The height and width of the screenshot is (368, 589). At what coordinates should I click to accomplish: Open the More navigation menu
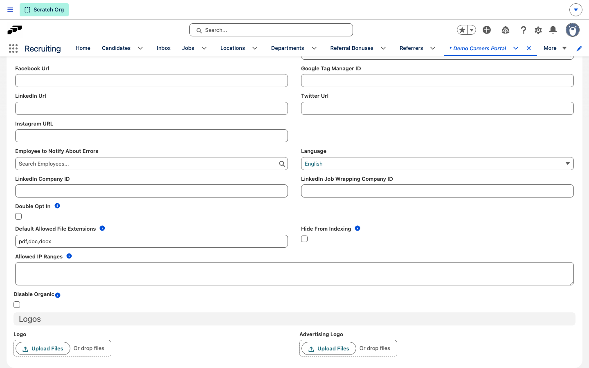pos(555,48)
